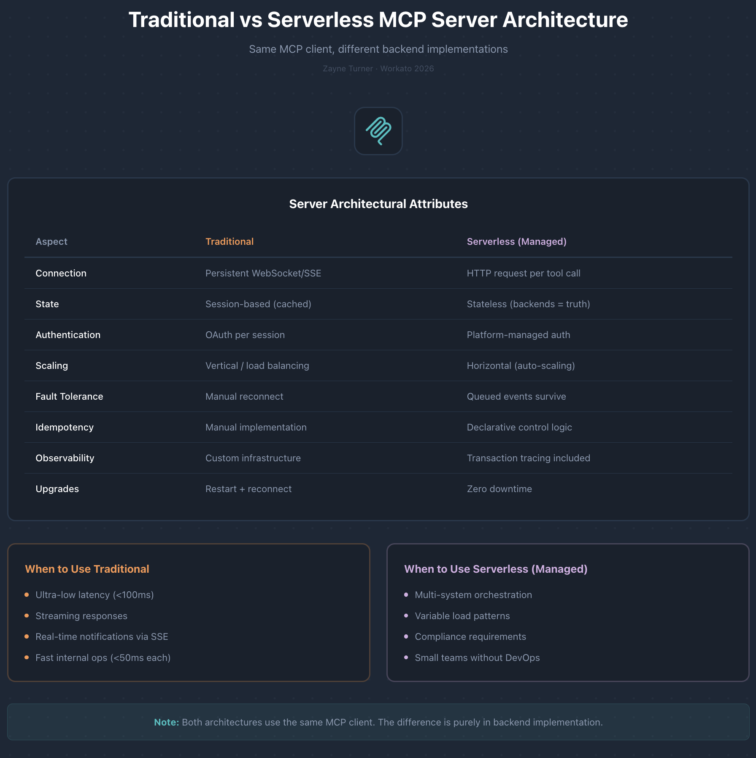Screen dimensions: 756x758
Task: Select the Aspect column header
Action: tap(51, 241)
